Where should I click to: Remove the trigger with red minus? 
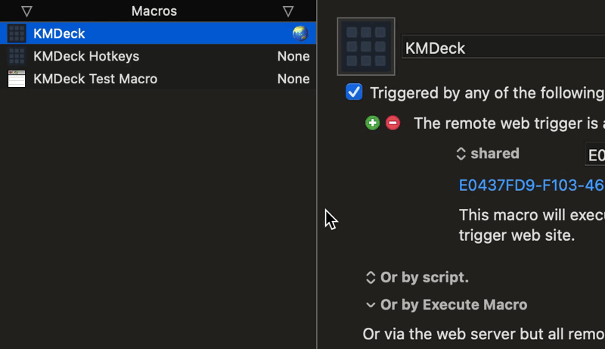[x=392, y=123]
